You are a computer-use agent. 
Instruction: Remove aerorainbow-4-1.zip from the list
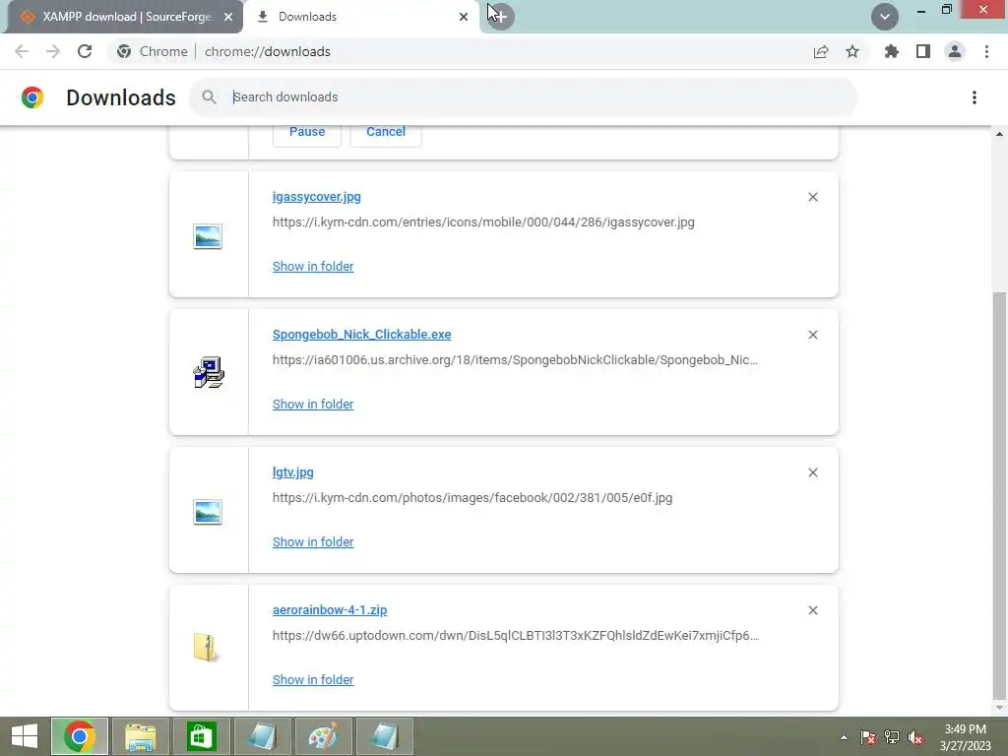812,610
